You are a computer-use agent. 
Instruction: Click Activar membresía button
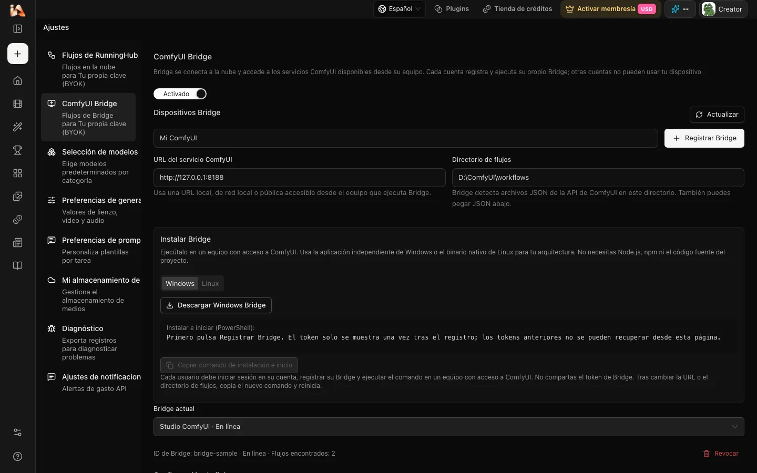pyautogui.click(x=611, y=9)
